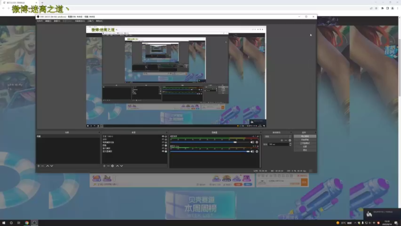401x226 pixels.
Task: Switch to OBS from the taskbar icon
Action: coord(35,223)
